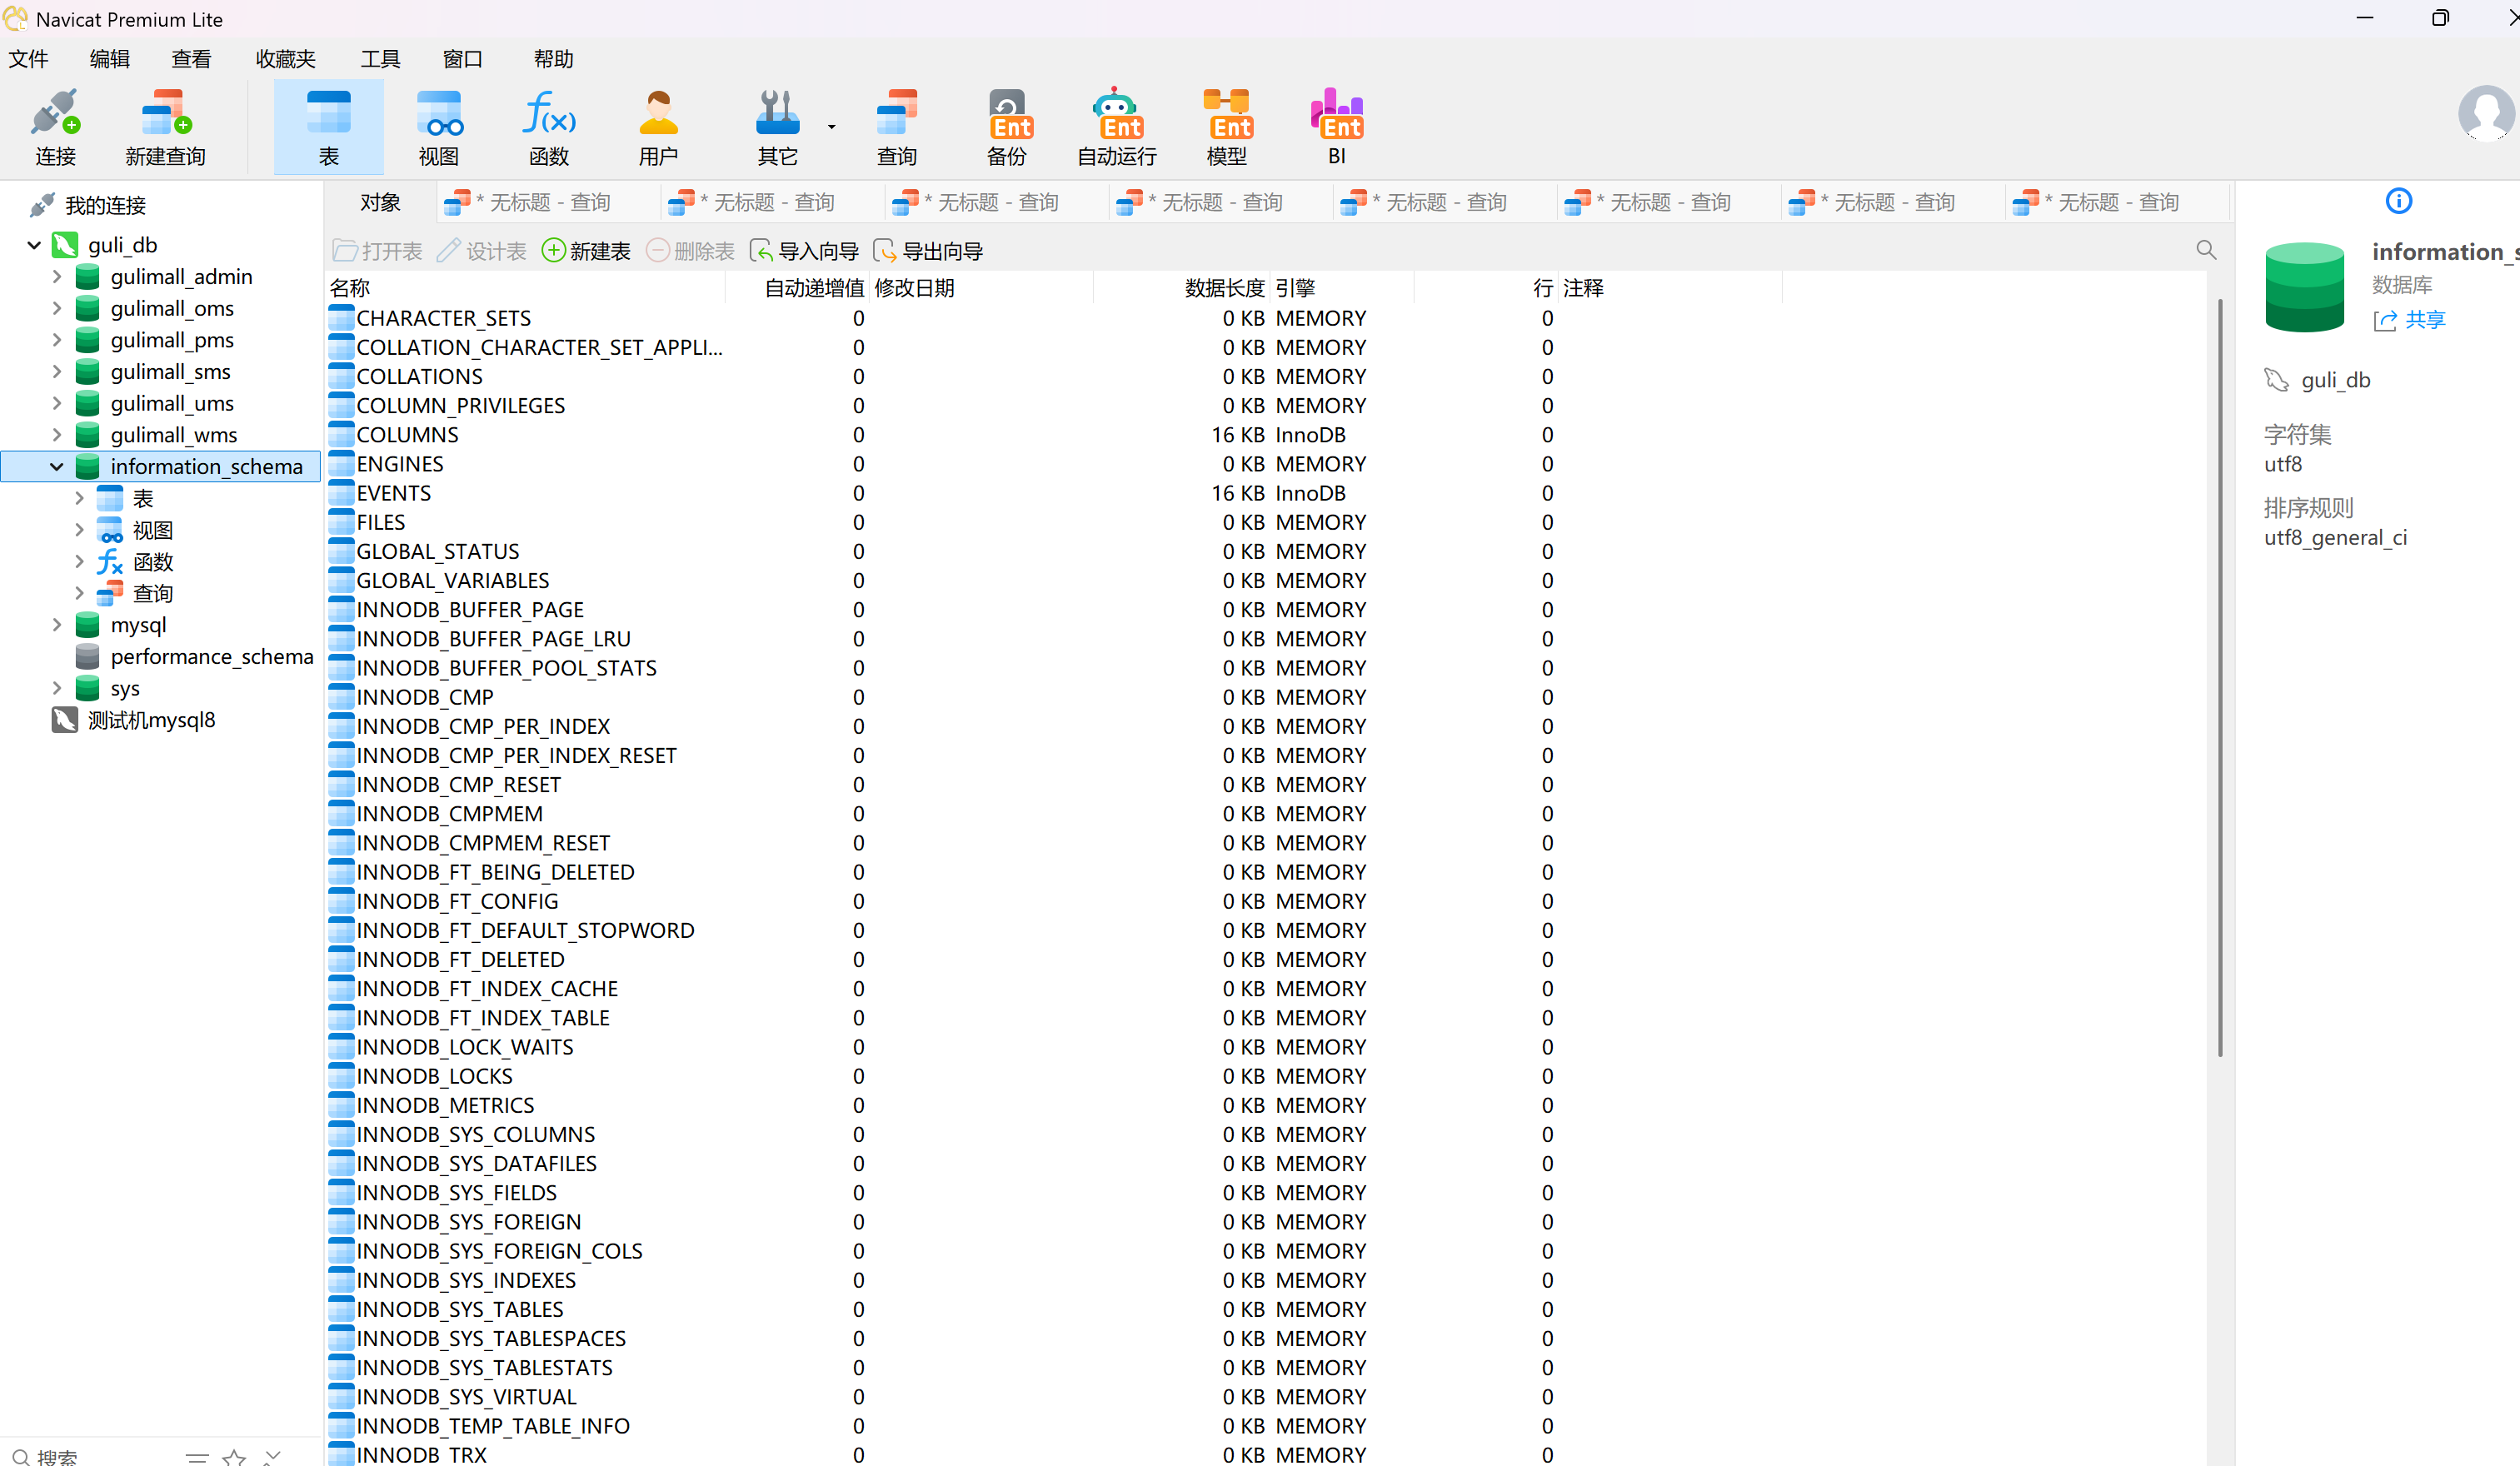The image size is (2520, 1466).
Task: Click the 自动运行 automation robot icon
Action: (x=1116, y=126)
